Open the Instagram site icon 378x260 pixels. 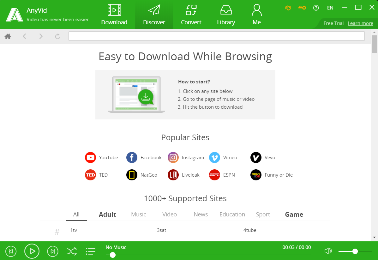pyautogui.click(x=173, y=157)
